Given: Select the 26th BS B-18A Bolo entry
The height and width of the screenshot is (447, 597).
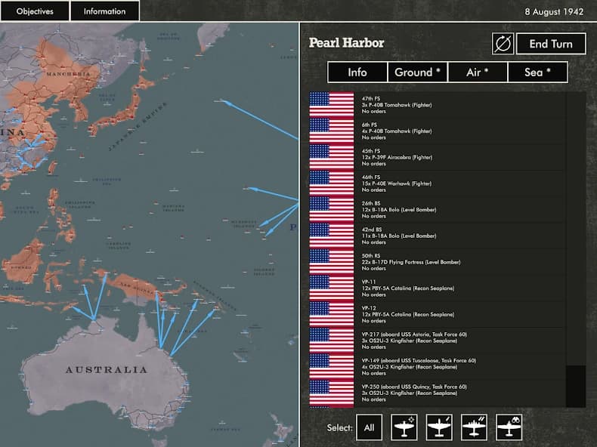Looking at the screenshot, I should 423,209.
